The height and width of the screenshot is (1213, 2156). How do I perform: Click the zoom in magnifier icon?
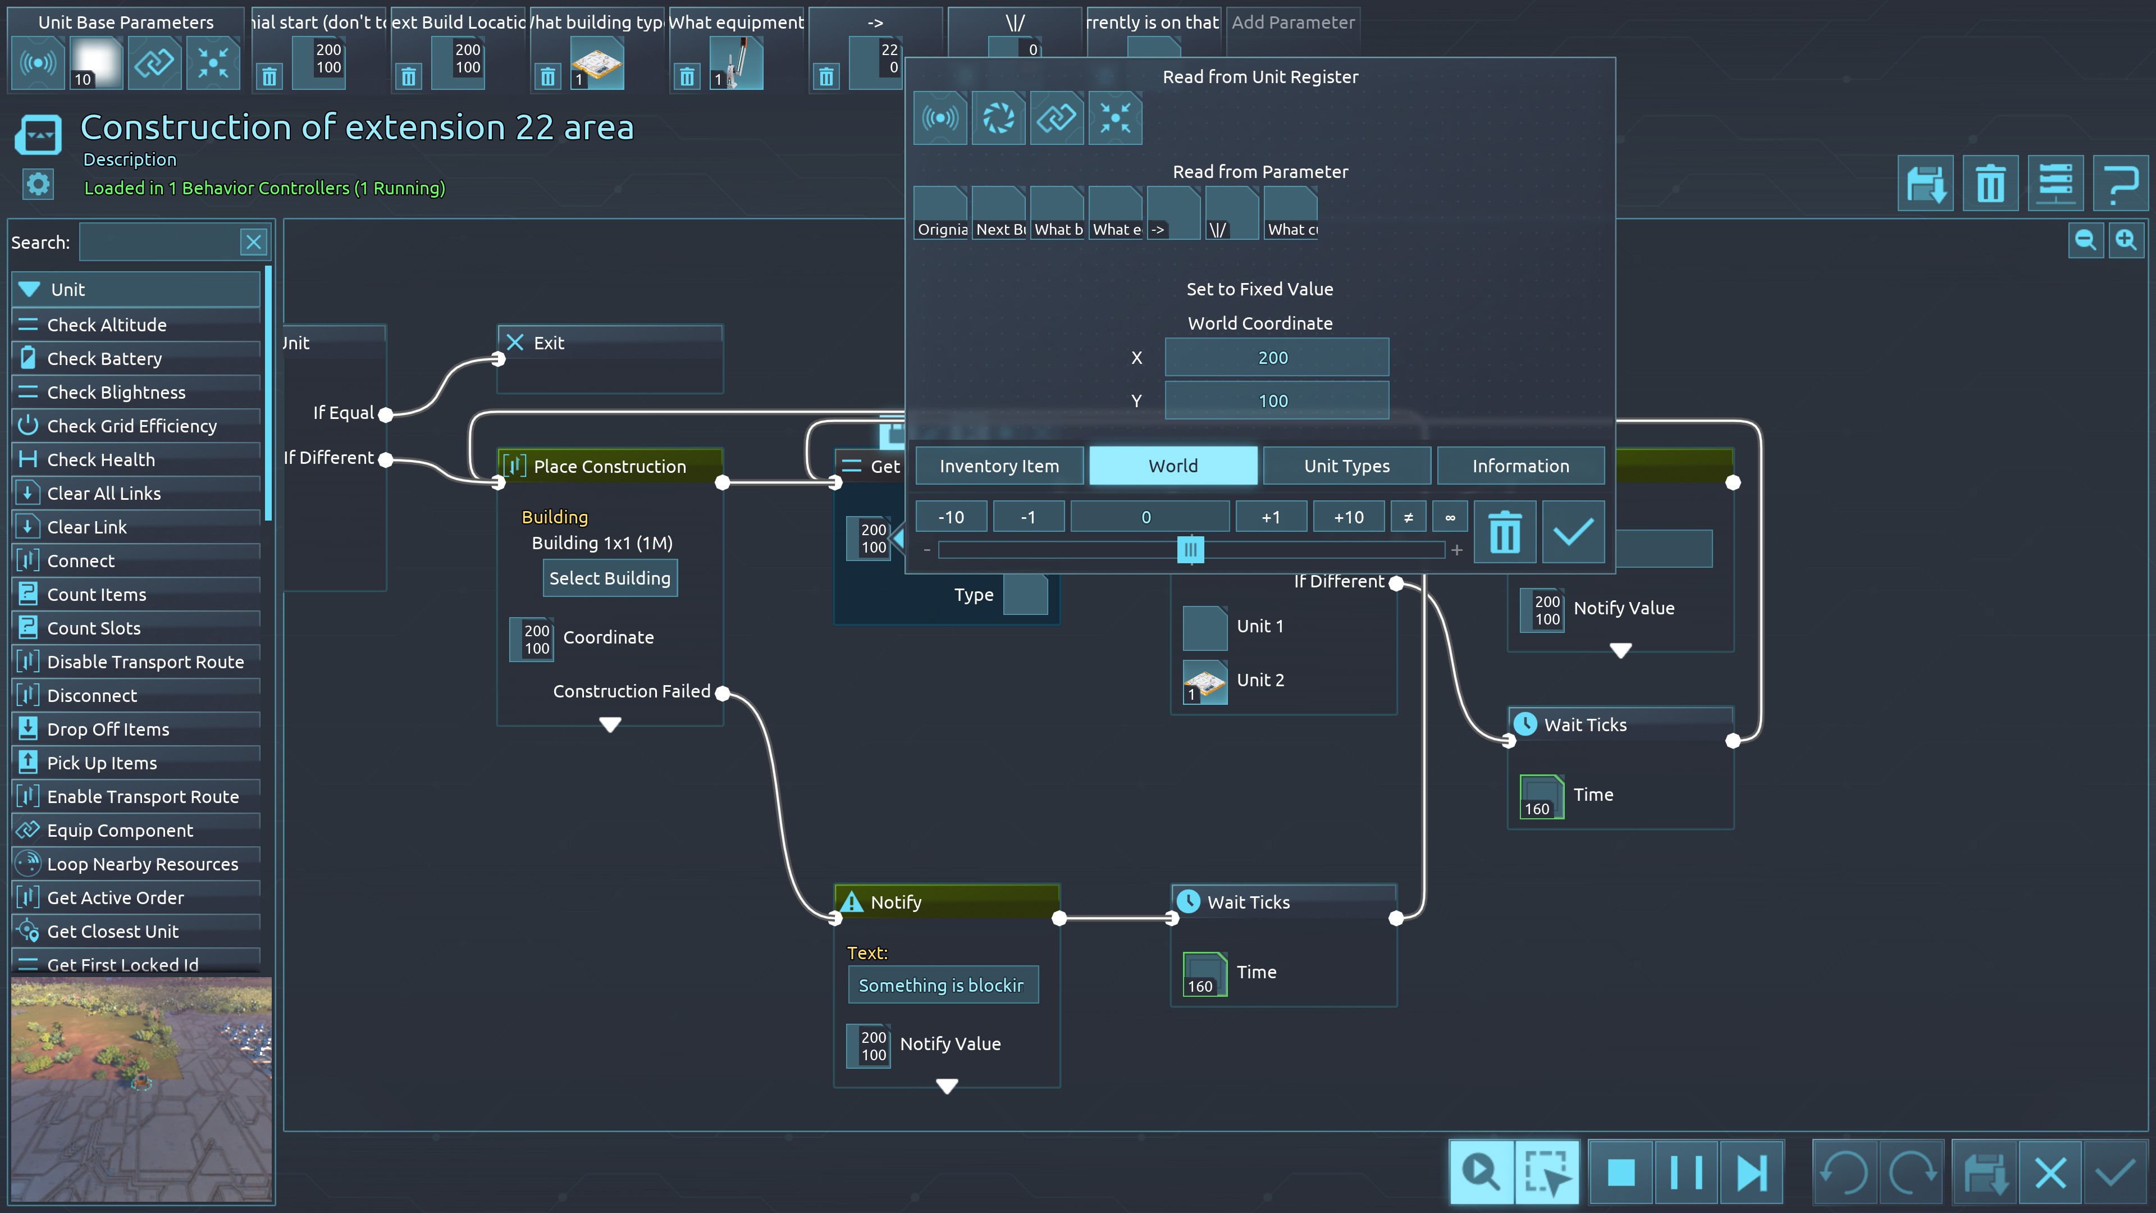point(2126,241)
